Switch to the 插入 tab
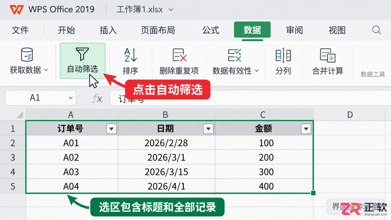 [x=108, y=30]
